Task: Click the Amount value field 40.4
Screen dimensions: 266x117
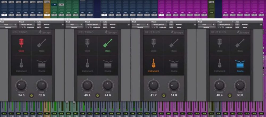Action: point(220,95)
